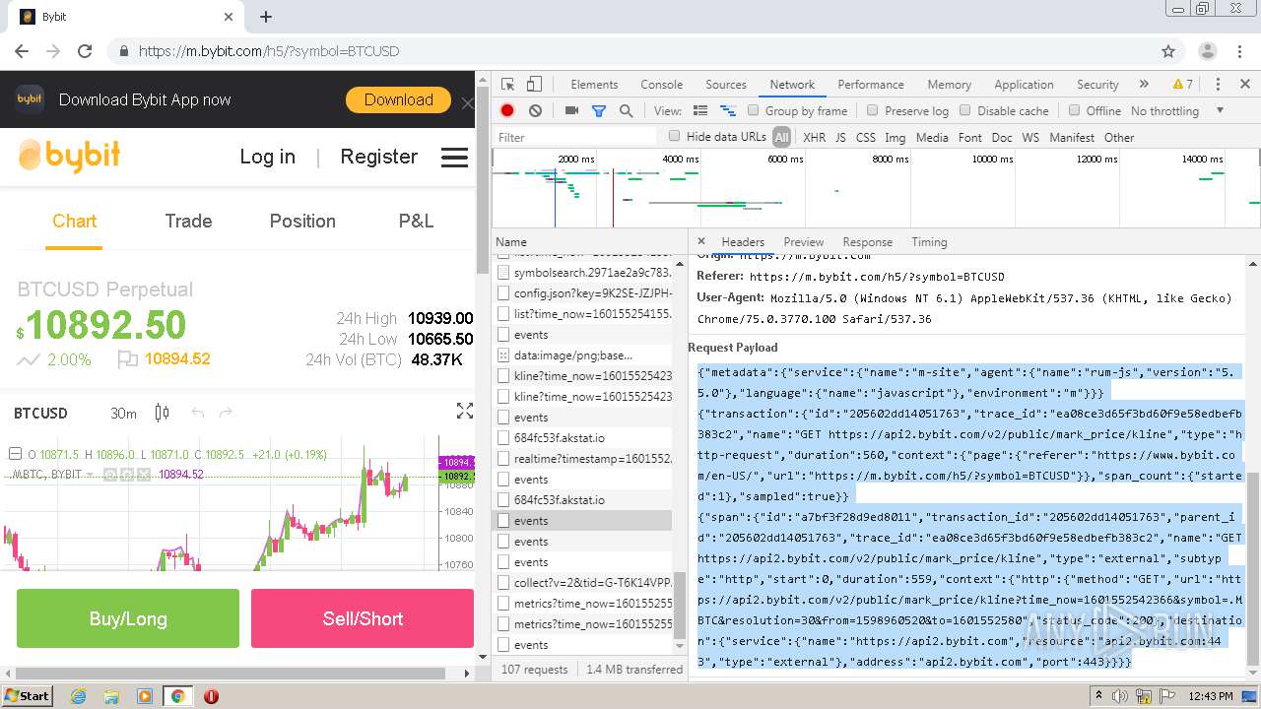
Task: Filter requests by XHR type
Action: coord(814,138)
